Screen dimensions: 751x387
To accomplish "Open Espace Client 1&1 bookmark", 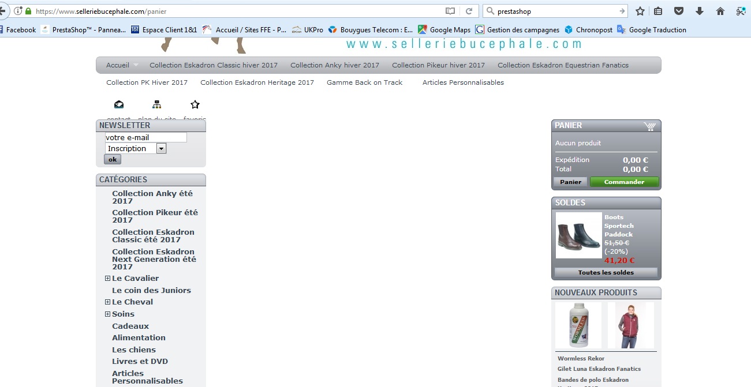I will (164, 29).
